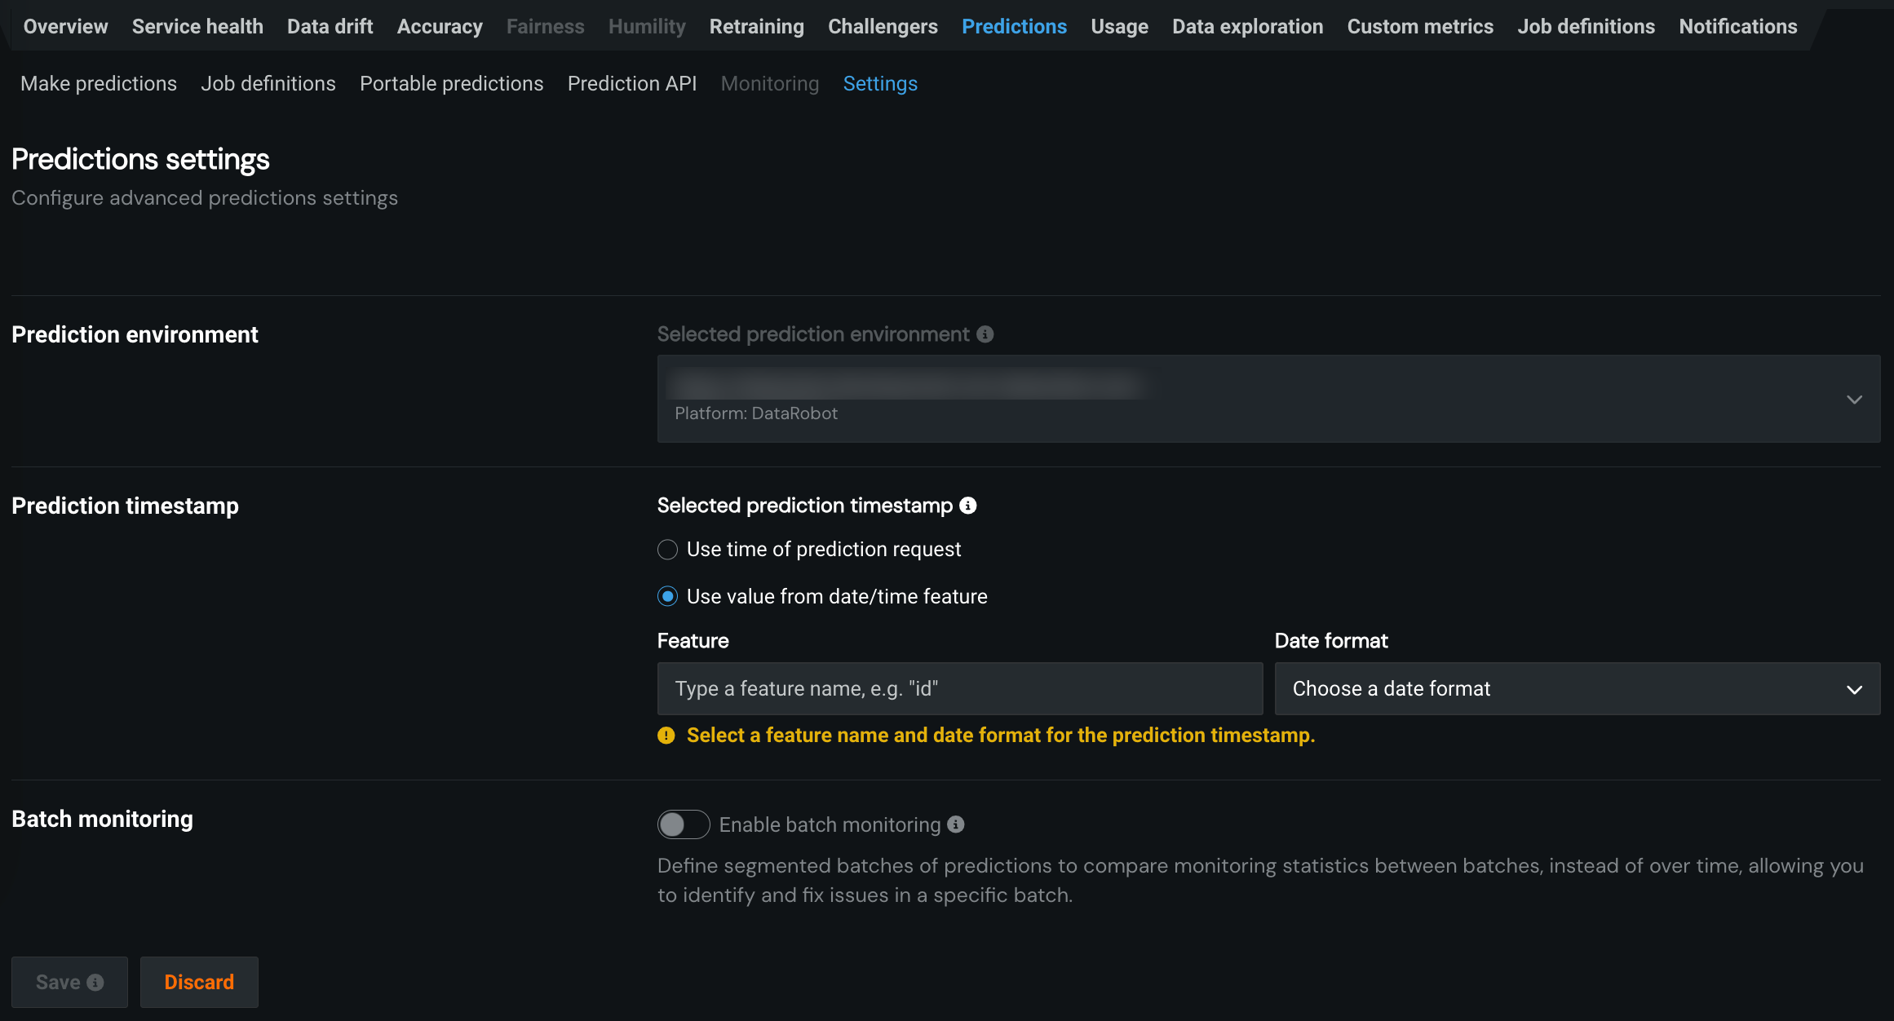Select Use value from date/time feature
The image size is (1894, 1021).
[667, 597]
